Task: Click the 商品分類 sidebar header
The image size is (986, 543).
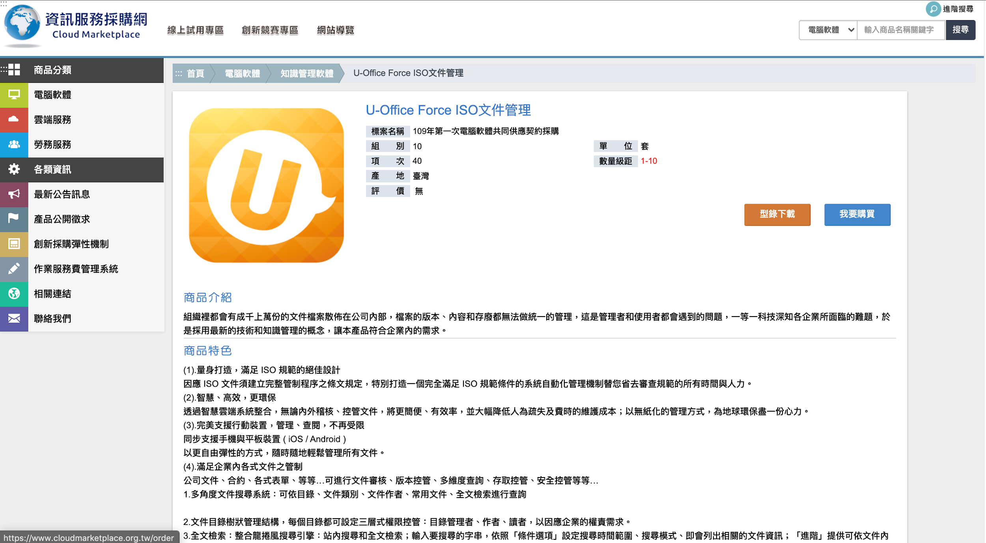Action: pyautogui.click(x=82, y=70)
